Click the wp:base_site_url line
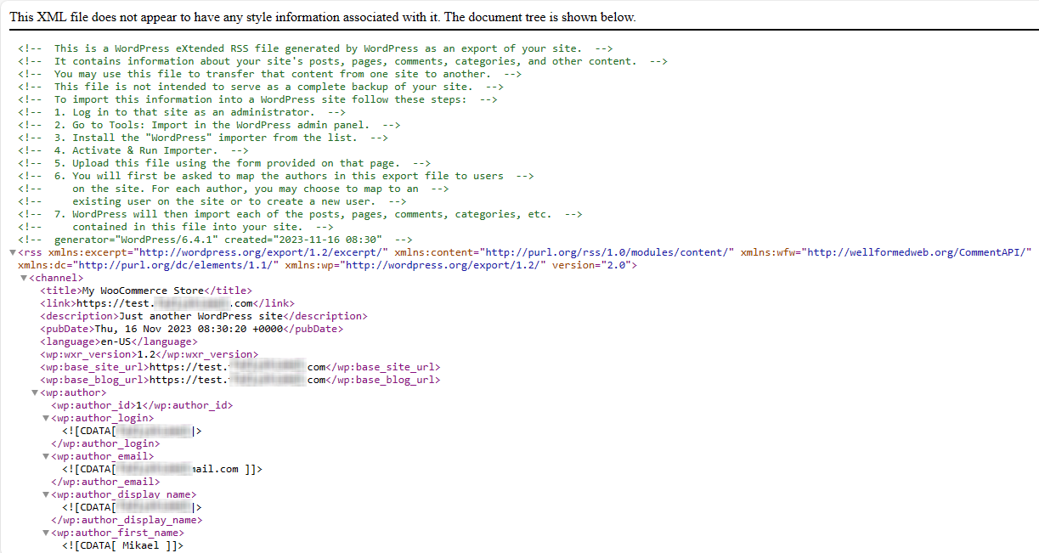Image resolution: width=1039 pixels, height=553 pixels. pos(240,367)
